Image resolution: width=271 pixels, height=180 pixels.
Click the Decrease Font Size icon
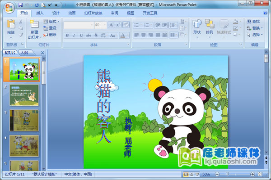pyautogui.click(x=118, y=25)
